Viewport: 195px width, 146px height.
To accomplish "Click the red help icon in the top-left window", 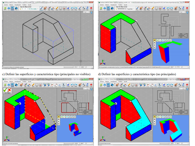I will (91, 9).
